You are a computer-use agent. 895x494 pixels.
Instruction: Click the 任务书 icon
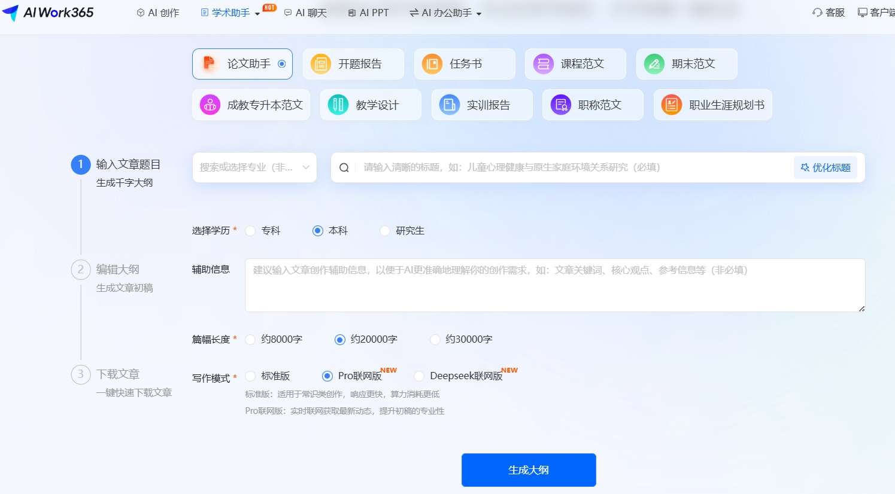(432, 63)
